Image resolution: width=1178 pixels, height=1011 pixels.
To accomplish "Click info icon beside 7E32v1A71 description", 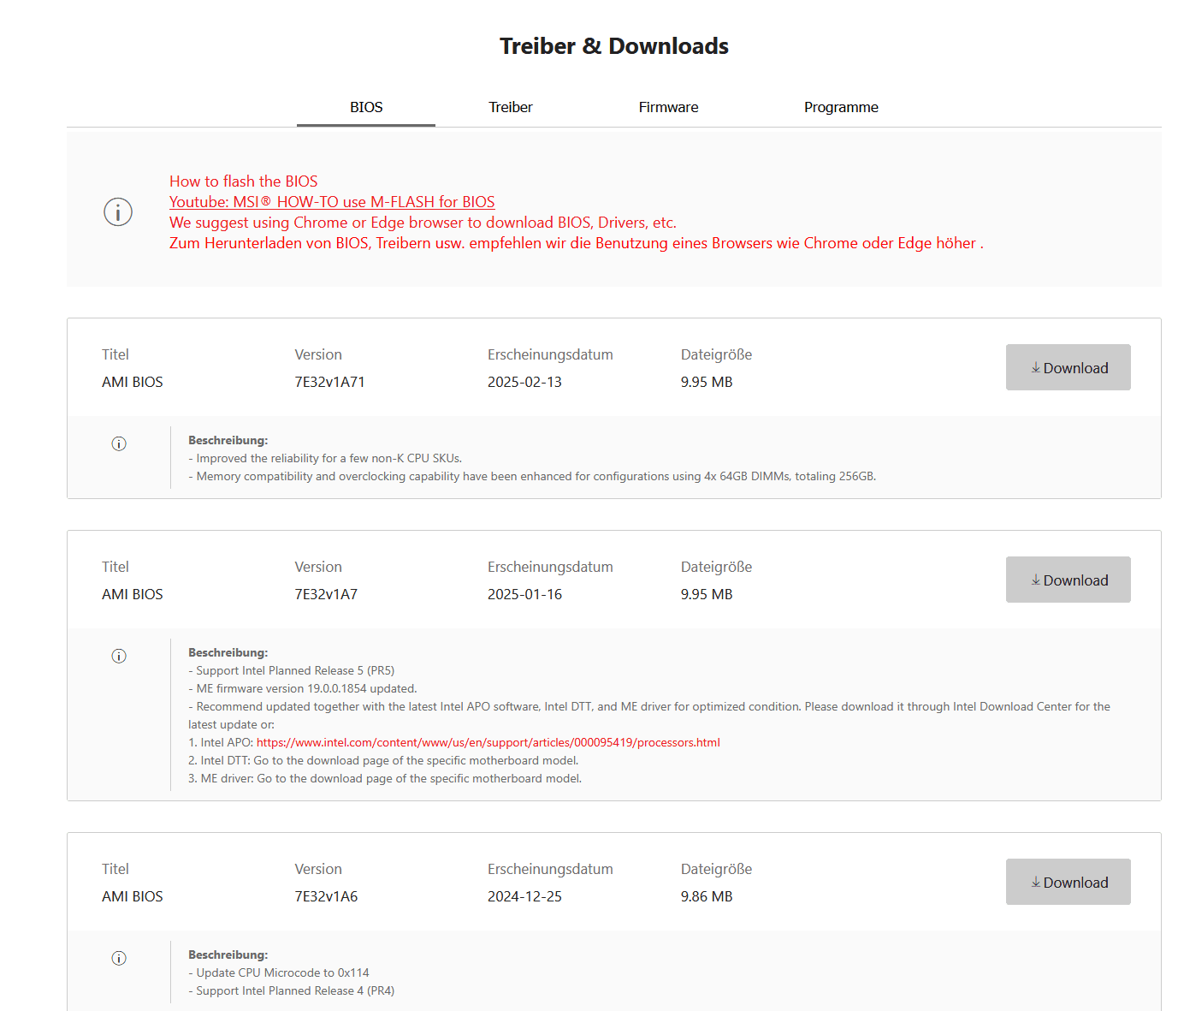I will pyautogui.click(x=119, y=443).
